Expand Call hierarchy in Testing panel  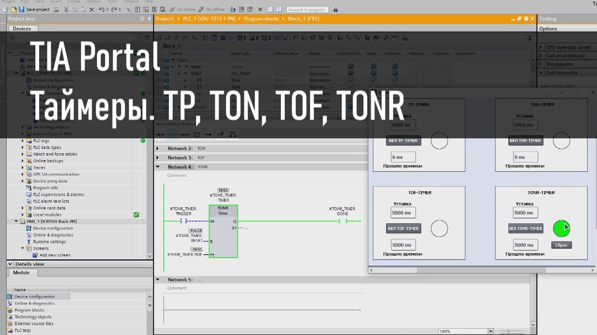pyautogui.click(x=541, y=73)
